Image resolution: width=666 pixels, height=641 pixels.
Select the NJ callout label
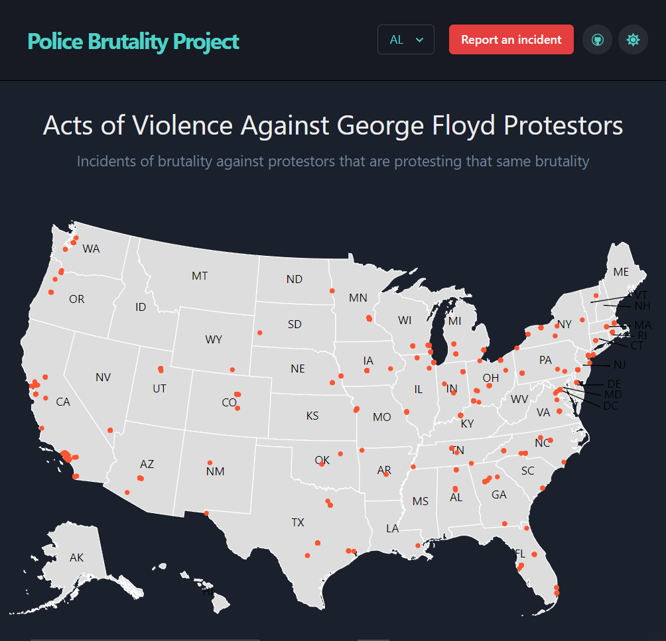point(620,365)
